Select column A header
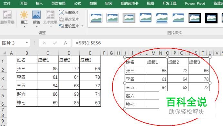223x126 pixels. (x=11, y=53)
